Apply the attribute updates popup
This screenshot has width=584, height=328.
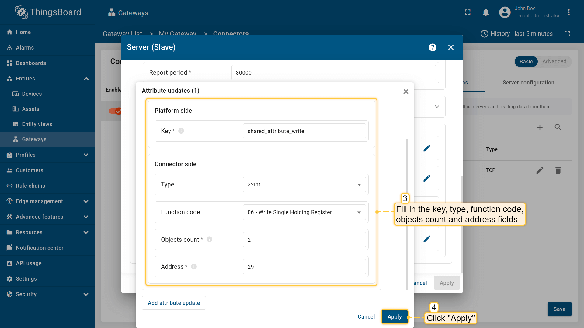coord(395,317)
